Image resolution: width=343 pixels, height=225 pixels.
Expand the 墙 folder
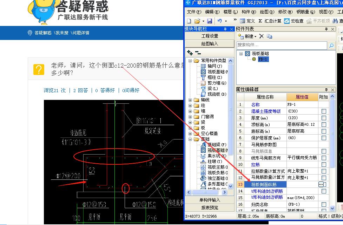coord(190,111)
